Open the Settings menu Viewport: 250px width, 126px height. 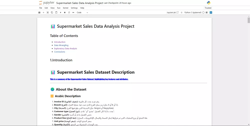click(x=74, y=8)
